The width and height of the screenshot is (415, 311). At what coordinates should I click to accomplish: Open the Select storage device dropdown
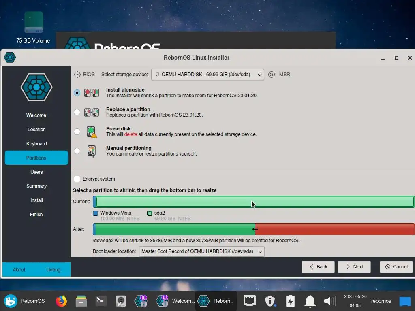pyautogui.click(x=207, y=75)
